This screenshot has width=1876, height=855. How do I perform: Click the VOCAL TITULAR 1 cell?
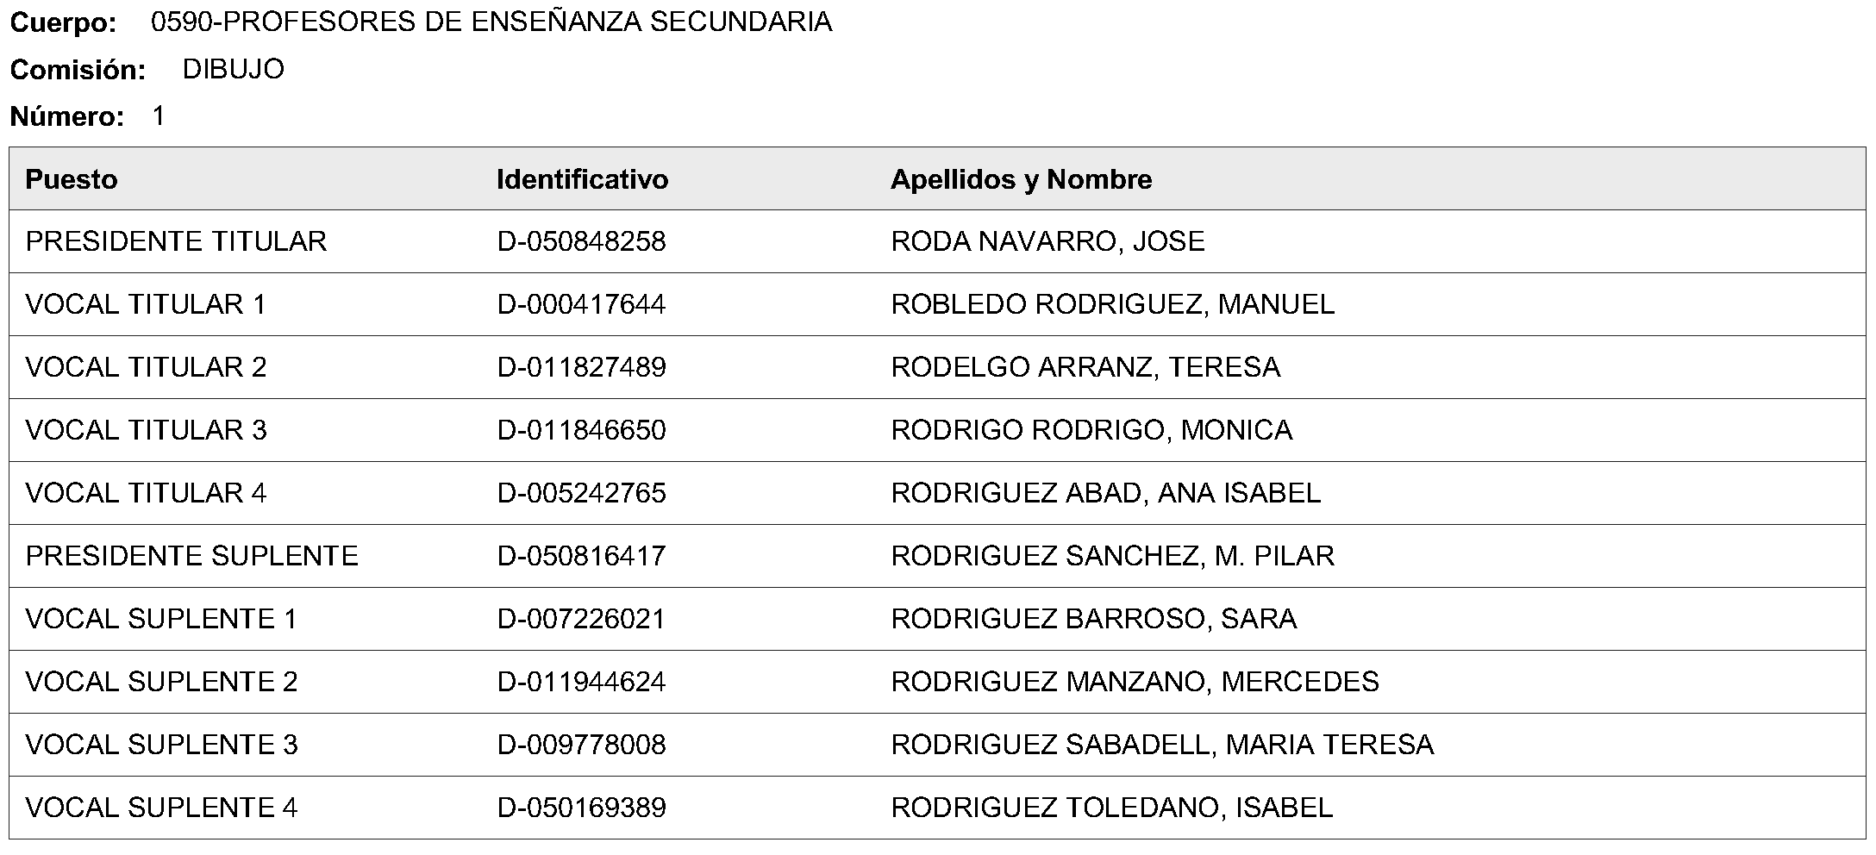tap(146, 304)
